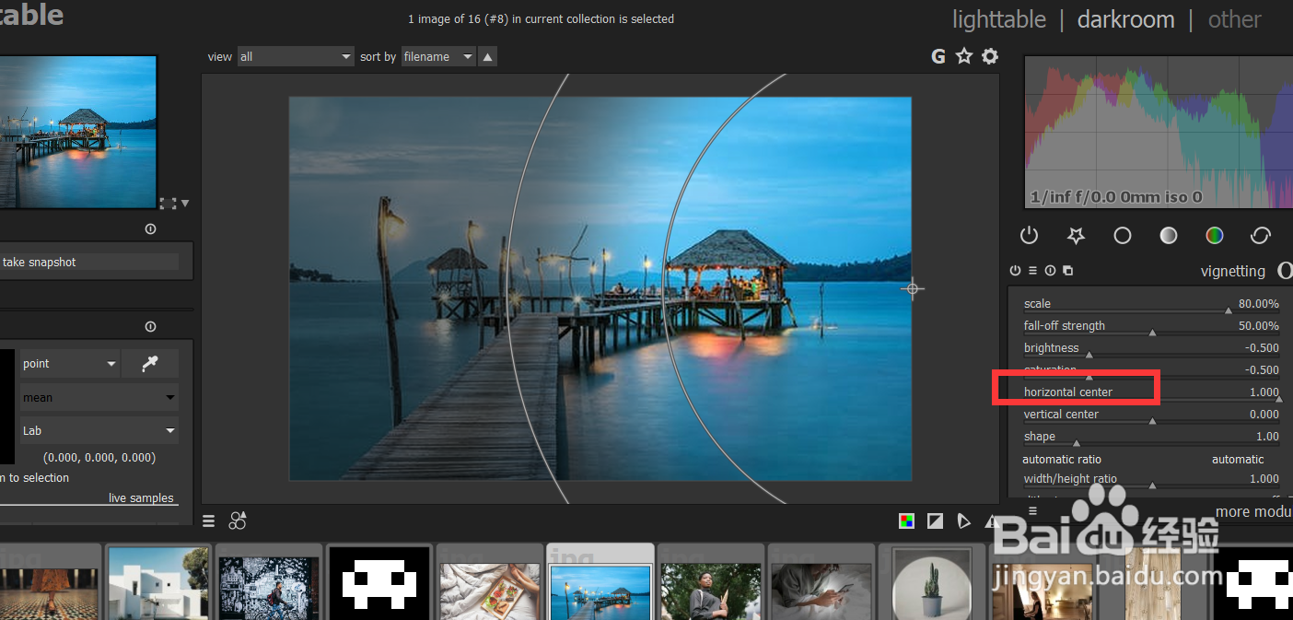Adjust the width/height ratio slider

click(x=1151, y=480)
